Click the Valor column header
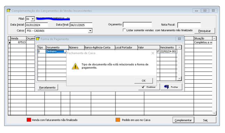Image resolution: width=225 pixels, height=133 pixels. tap(148, 47)
